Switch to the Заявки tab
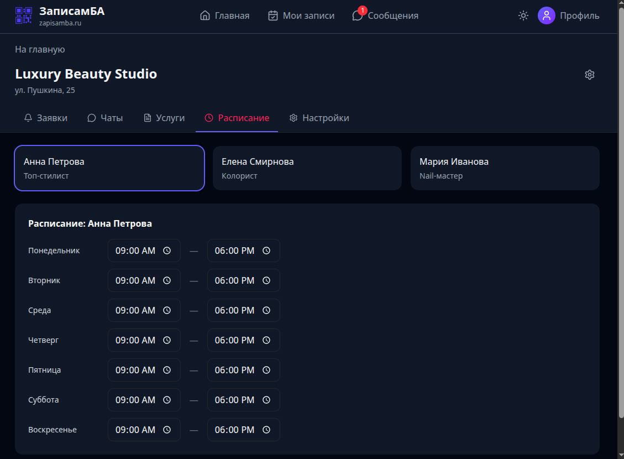The width and height of the screenshot is (624, 459). point(46,118)
